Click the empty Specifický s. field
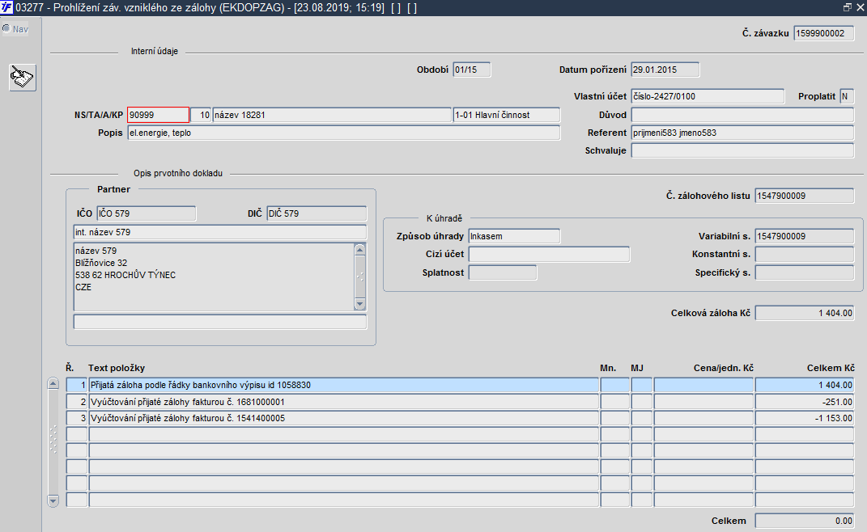This screenshot has height=532, width=867. pos(805,272)
